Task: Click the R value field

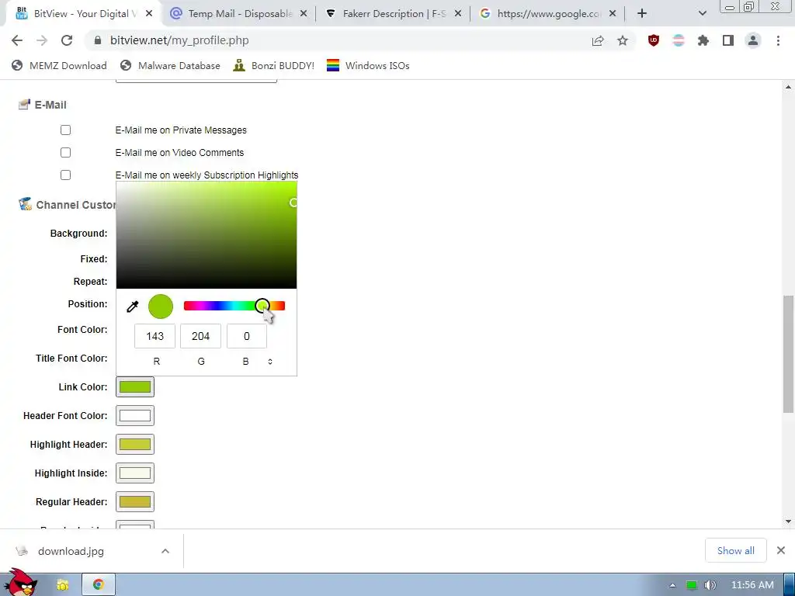Action: [154, 336]
